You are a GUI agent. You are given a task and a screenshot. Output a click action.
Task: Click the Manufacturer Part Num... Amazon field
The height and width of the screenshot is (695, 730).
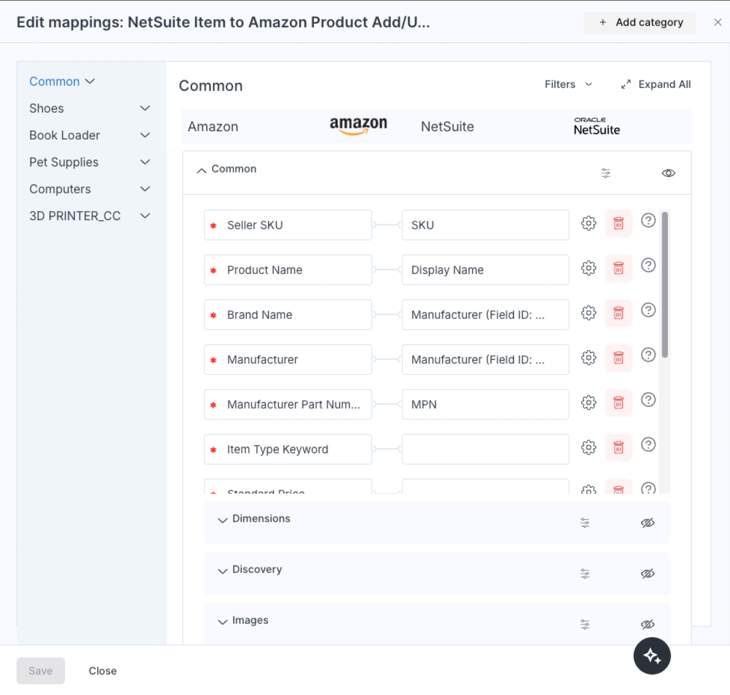(288, 404)
